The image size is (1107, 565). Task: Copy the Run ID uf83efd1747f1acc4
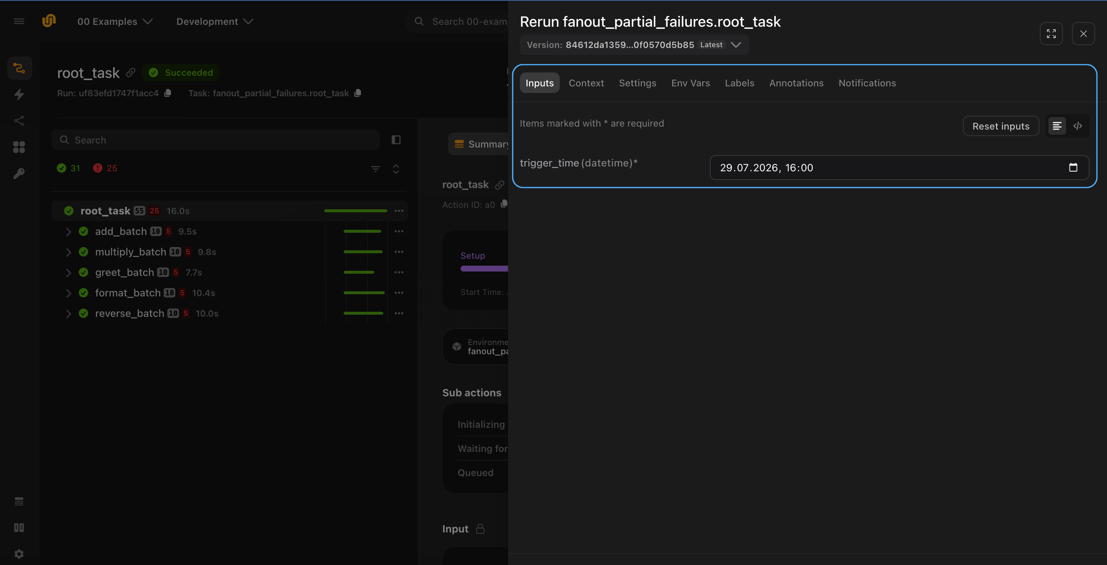168,93
